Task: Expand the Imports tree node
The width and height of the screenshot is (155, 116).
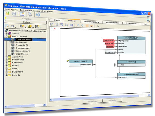Action: 6,34
